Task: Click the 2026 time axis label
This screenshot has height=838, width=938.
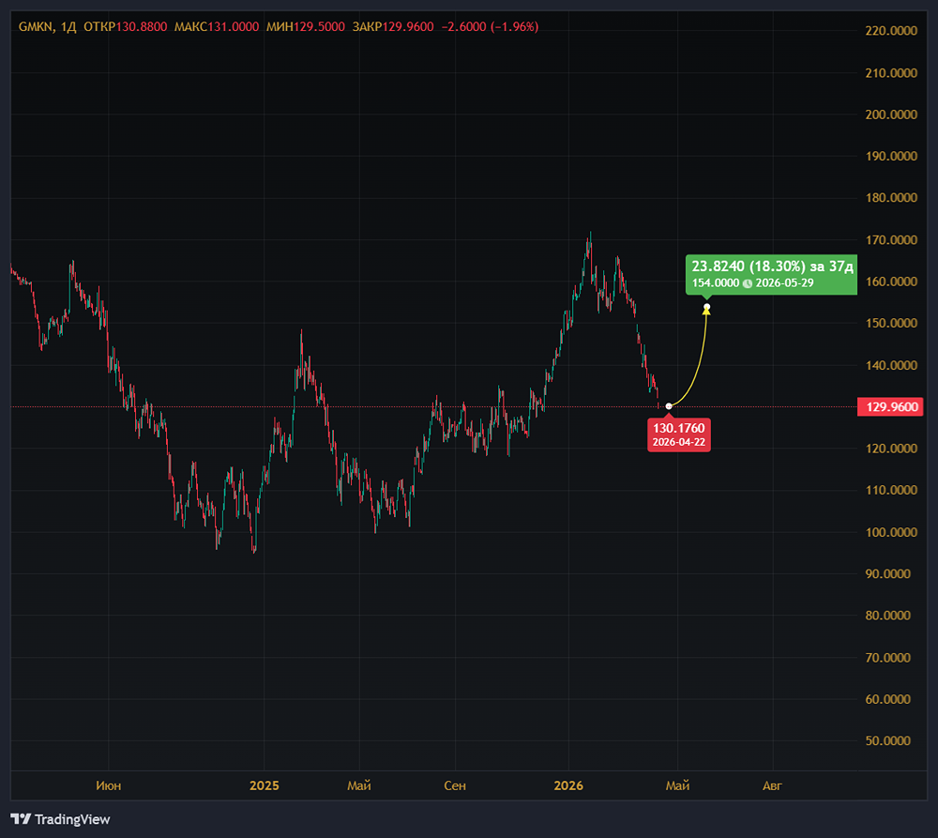Action: [x=568, y=786]
